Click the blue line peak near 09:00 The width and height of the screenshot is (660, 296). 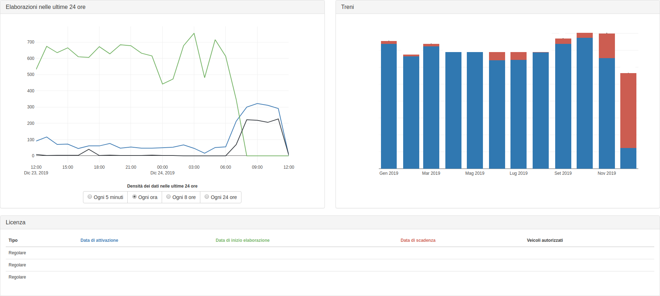[x=257, y=103]
